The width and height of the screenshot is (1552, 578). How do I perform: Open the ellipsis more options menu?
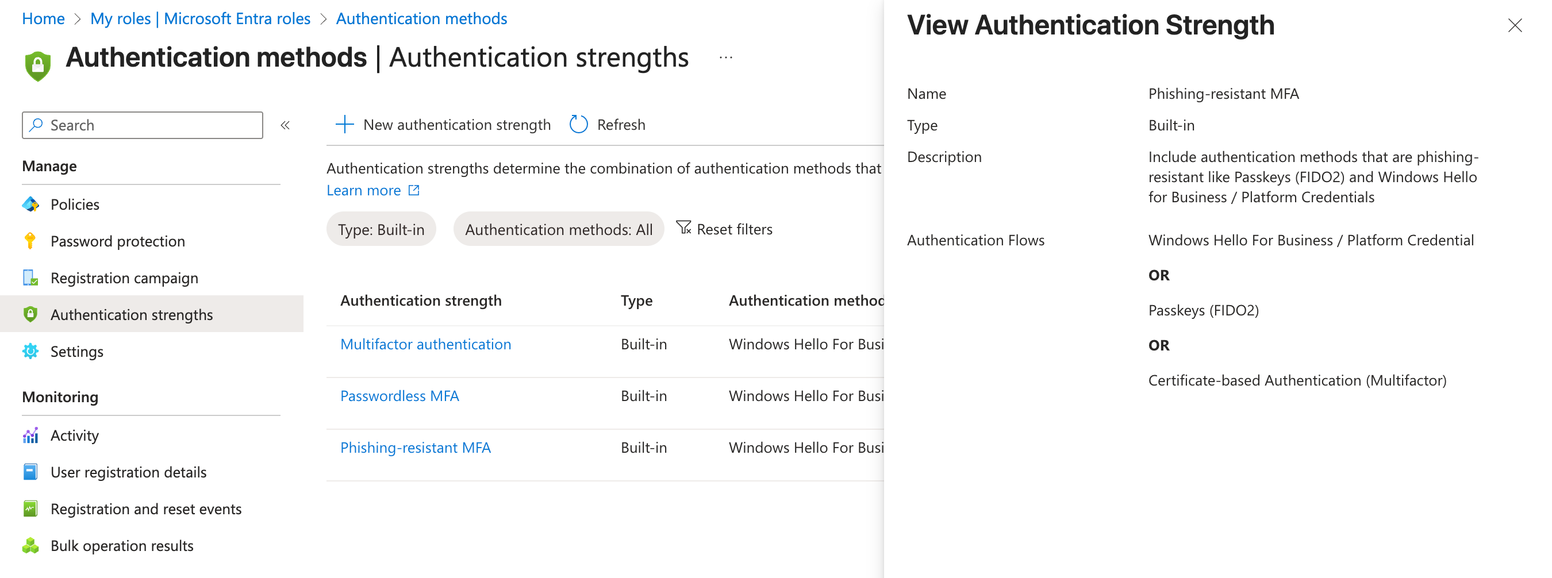pos(725,58)
